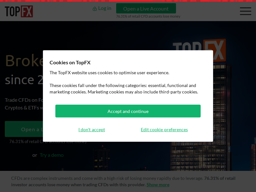The height and width of the screenshot is (192, 256).
Task: Open the hamburger menu icon
Action: [x=245, y=11]
